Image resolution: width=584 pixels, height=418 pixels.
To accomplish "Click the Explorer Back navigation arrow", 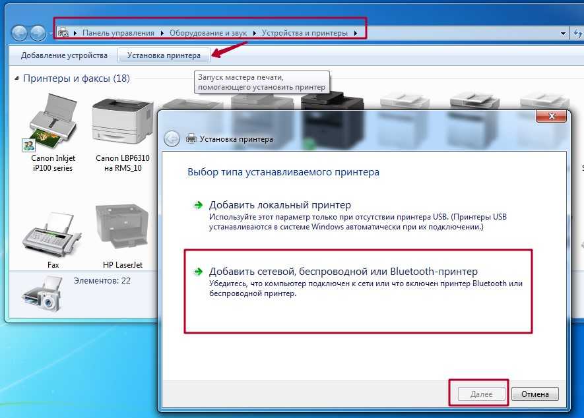I will click(x=20, y=32).
